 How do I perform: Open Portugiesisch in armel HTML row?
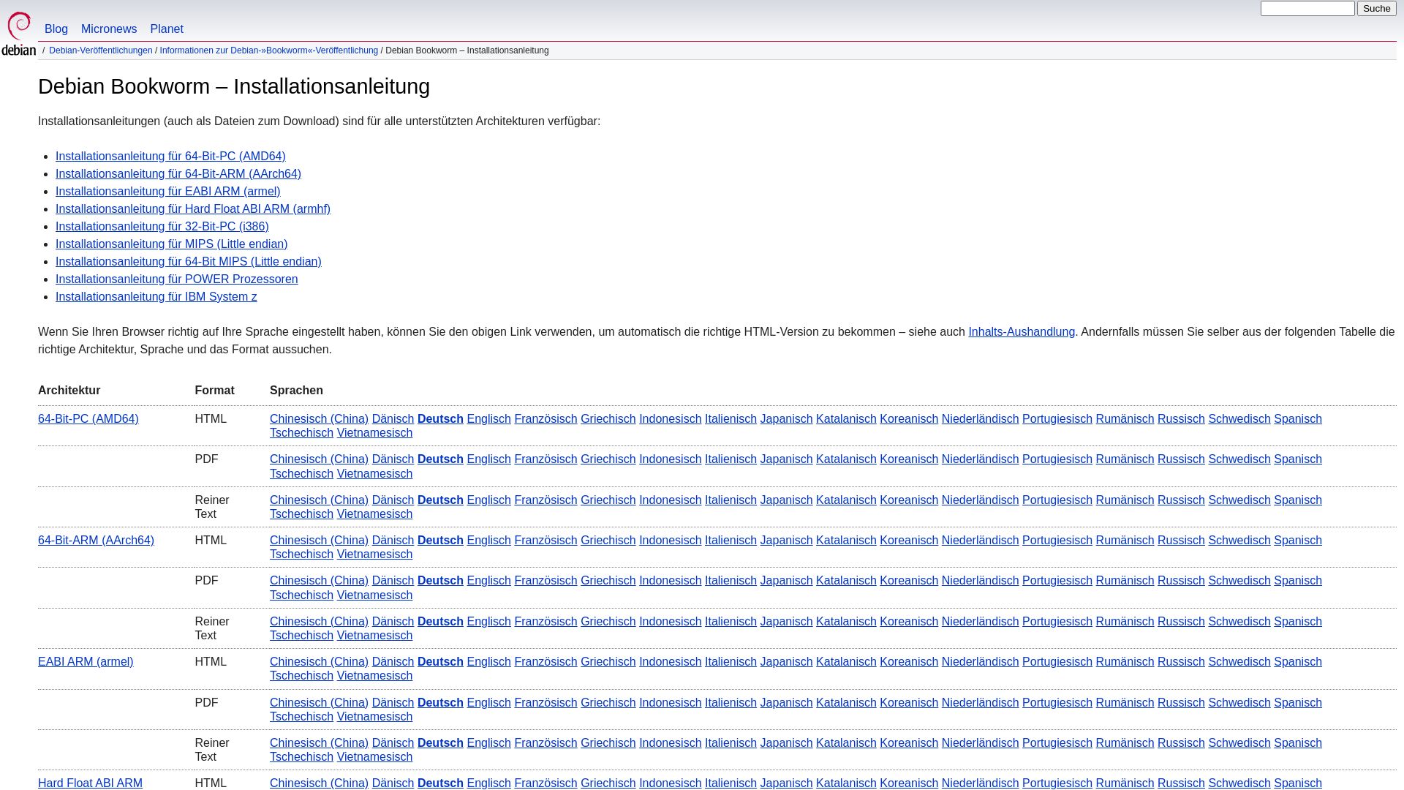coord(1057,662)
